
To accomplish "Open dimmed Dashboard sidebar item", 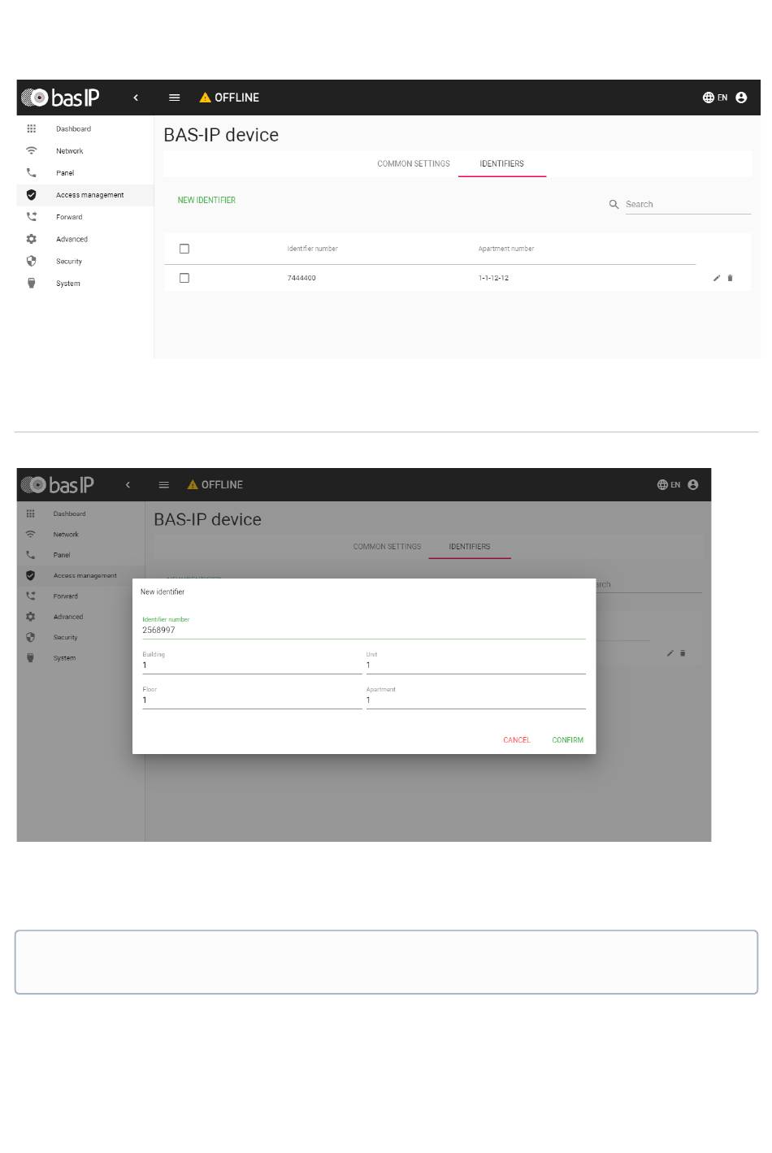I will coord(80,514).
